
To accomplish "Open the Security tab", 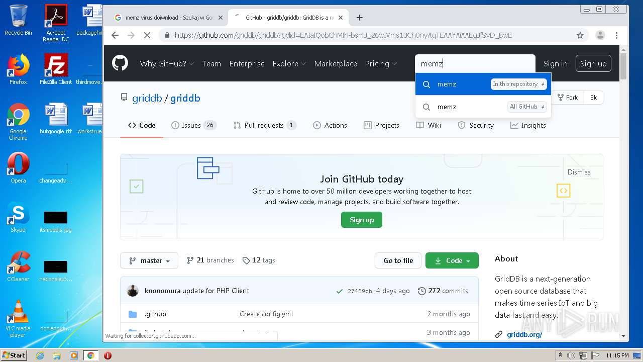I will click(476, 125).
